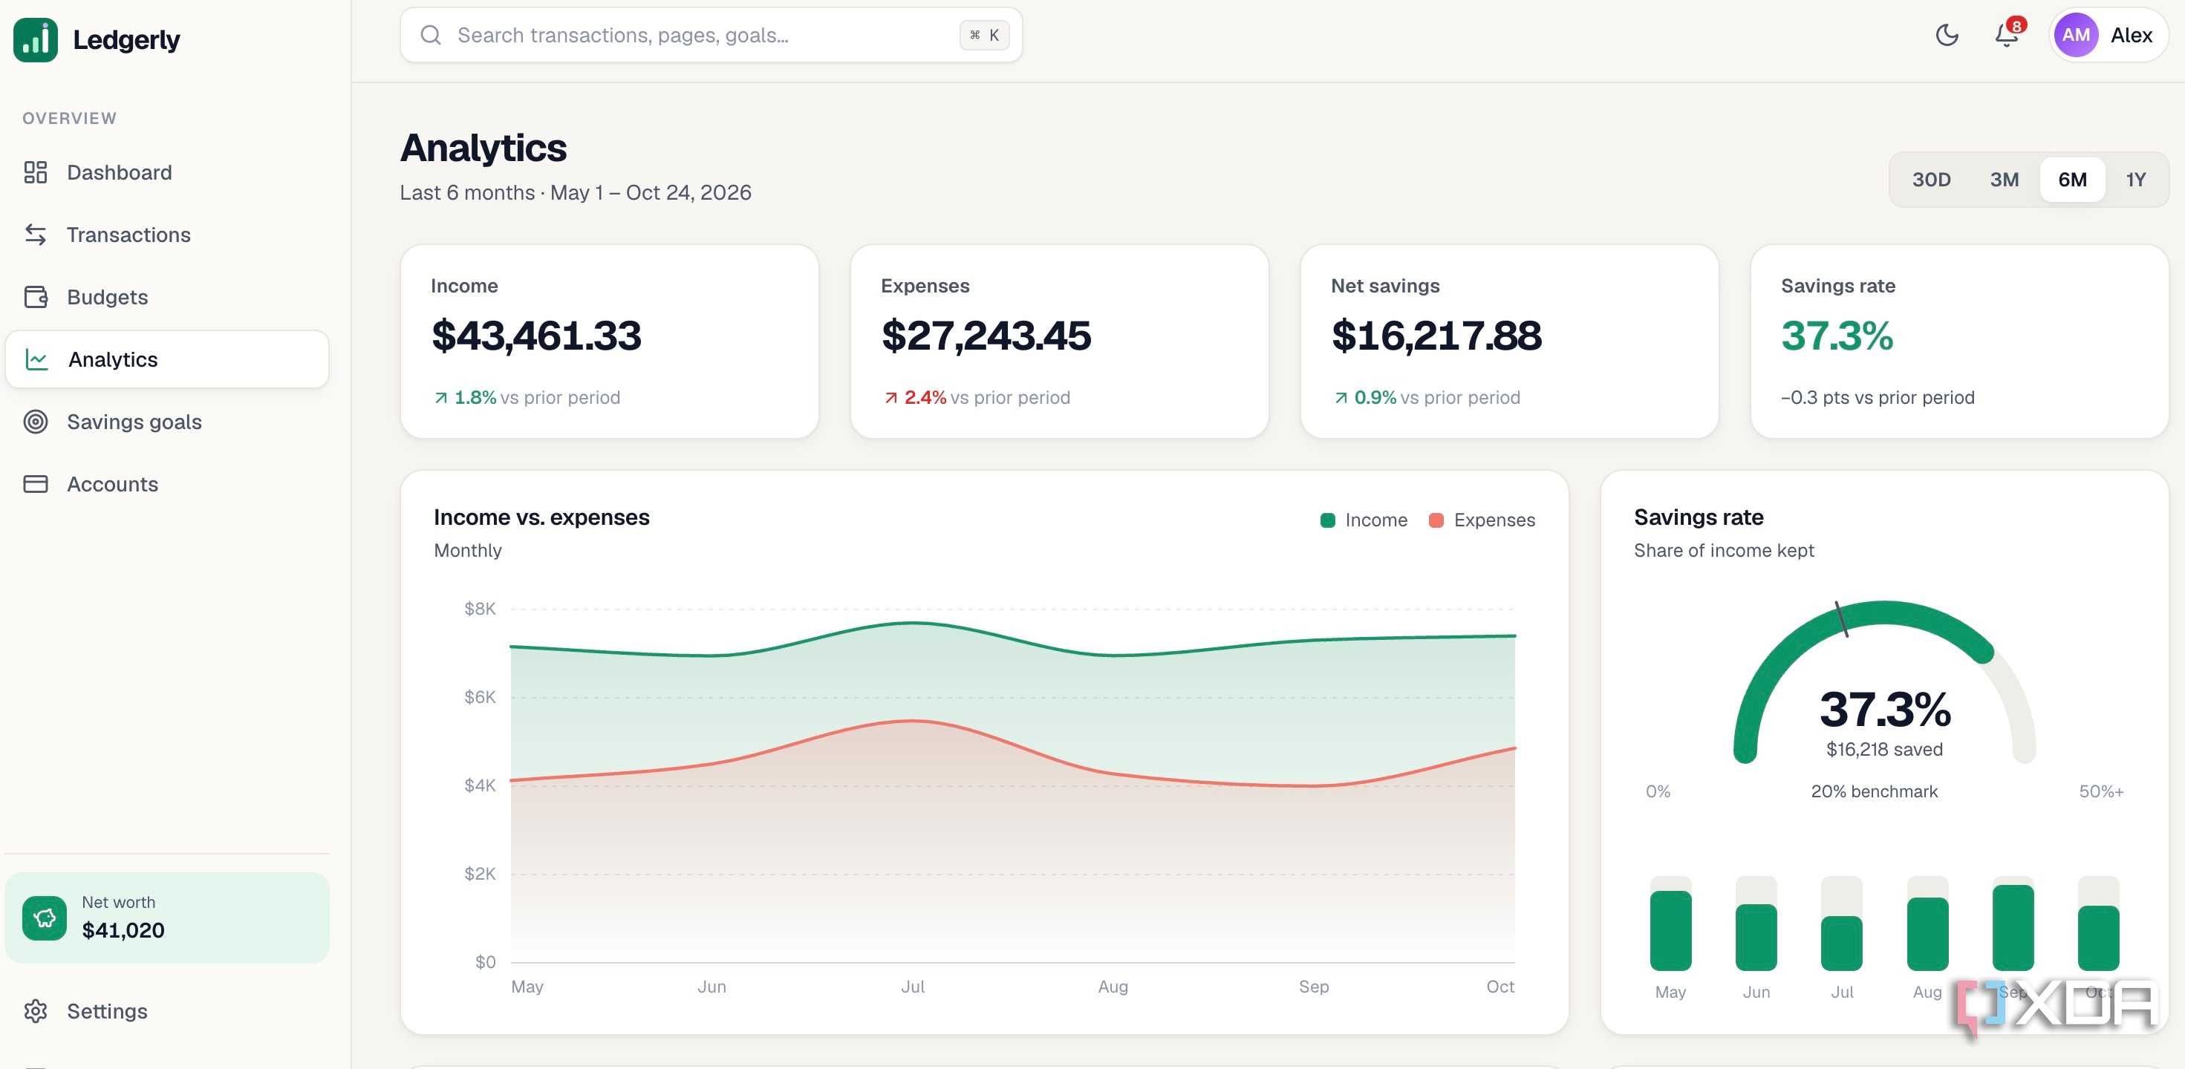Image resolution: width=2185 pixels, height=1069 pixels.
Task: Switch to the 1Y time range
Action: click(x=2135, y=180)
